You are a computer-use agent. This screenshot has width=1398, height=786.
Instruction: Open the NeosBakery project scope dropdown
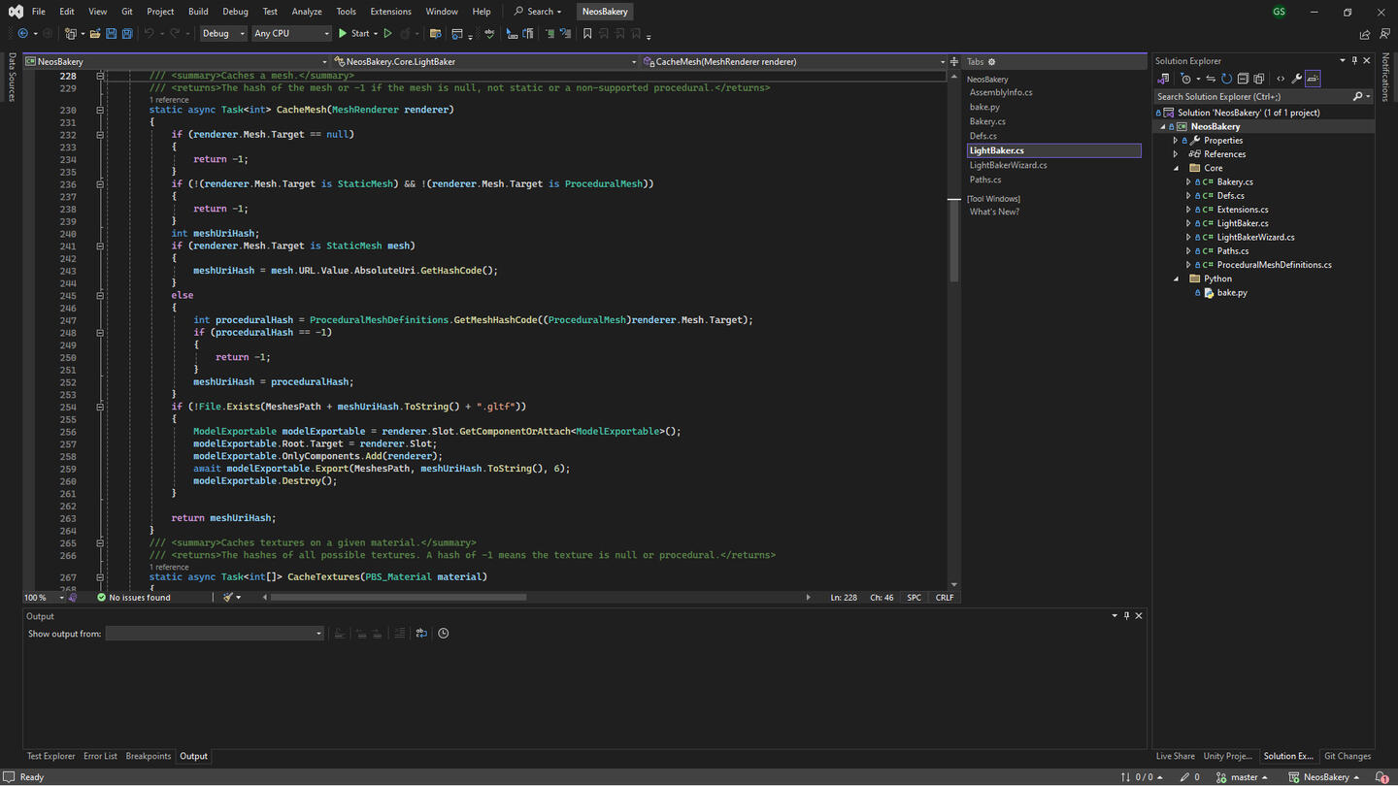(x=177, y=61)
